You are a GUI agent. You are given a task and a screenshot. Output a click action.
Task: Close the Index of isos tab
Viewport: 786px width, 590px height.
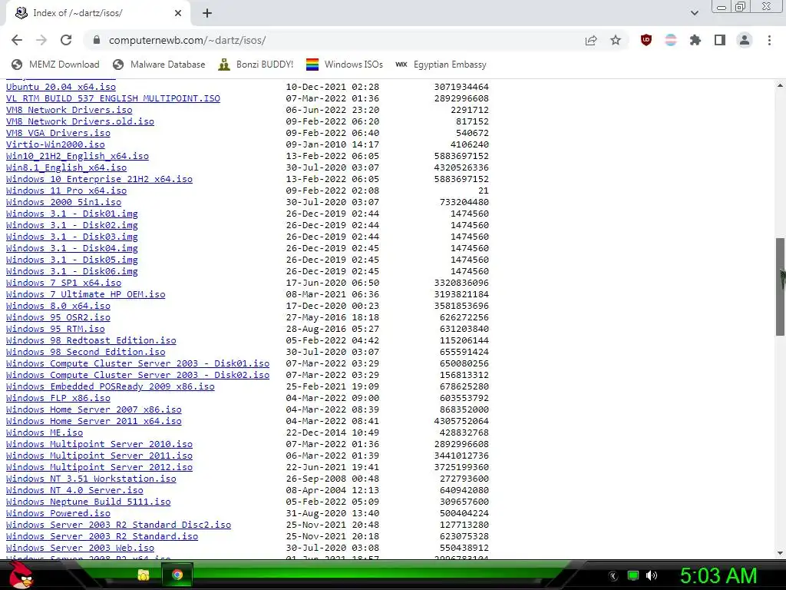coord(178,14)
